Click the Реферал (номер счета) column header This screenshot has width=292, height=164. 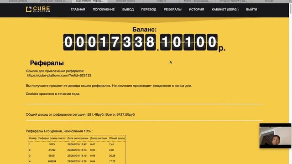click(x=52, y=138)
